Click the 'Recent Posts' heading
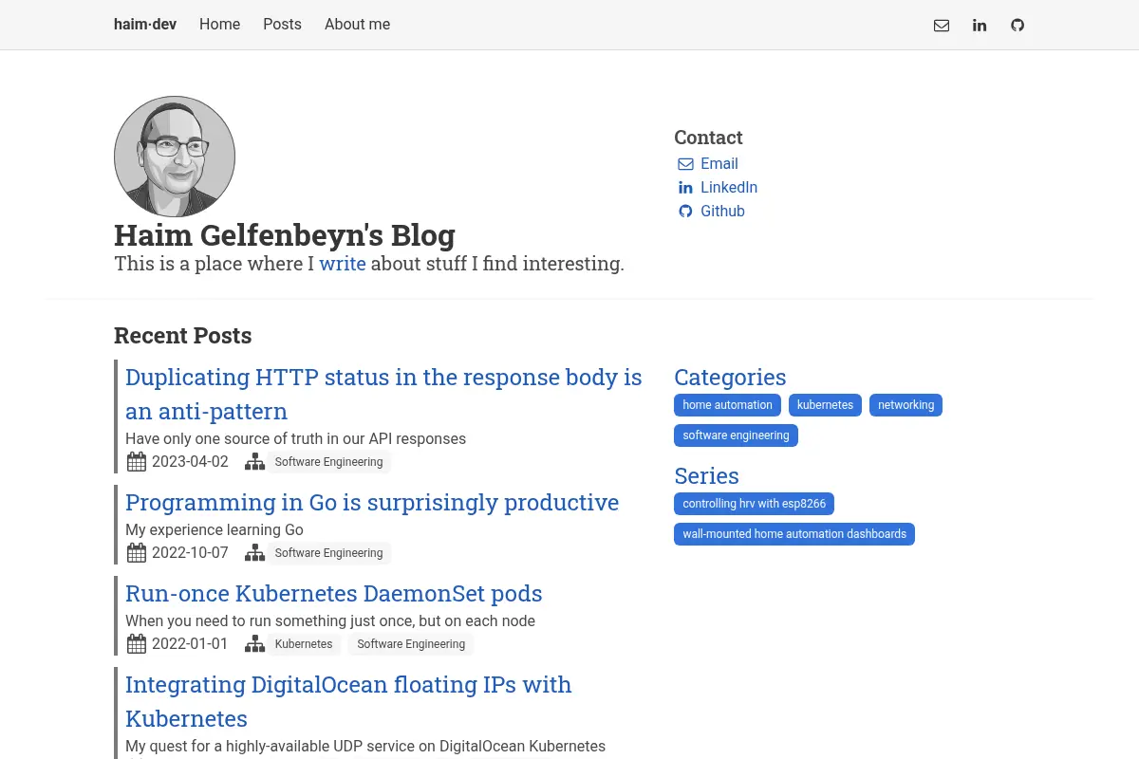 182,336
